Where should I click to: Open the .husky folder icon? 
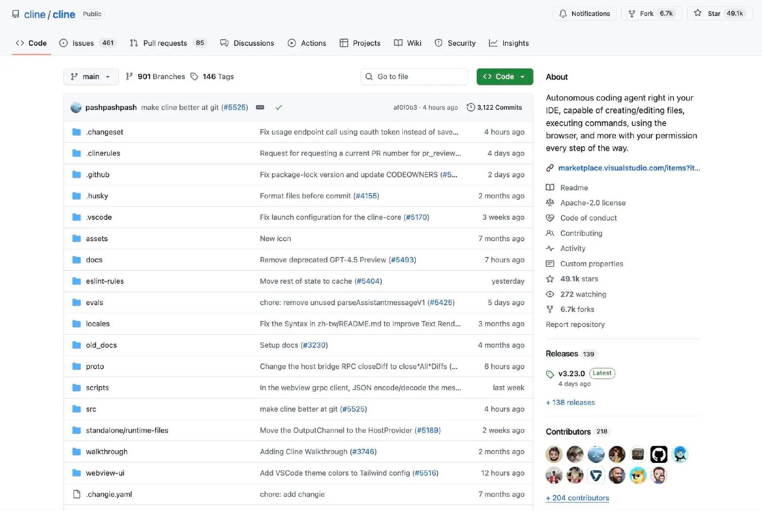pyautogui.click(x=76, y=196)
